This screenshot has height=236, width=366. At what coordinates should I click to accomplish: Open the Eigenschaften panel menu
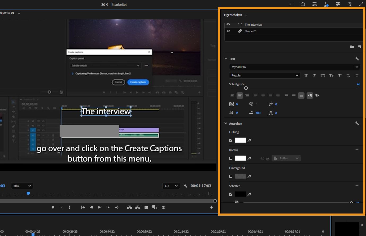[246, 15]
